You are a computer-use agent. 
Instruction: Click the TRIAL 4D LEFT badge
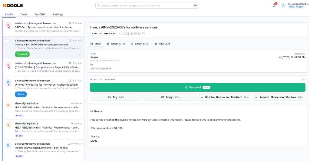pos(296,7)
